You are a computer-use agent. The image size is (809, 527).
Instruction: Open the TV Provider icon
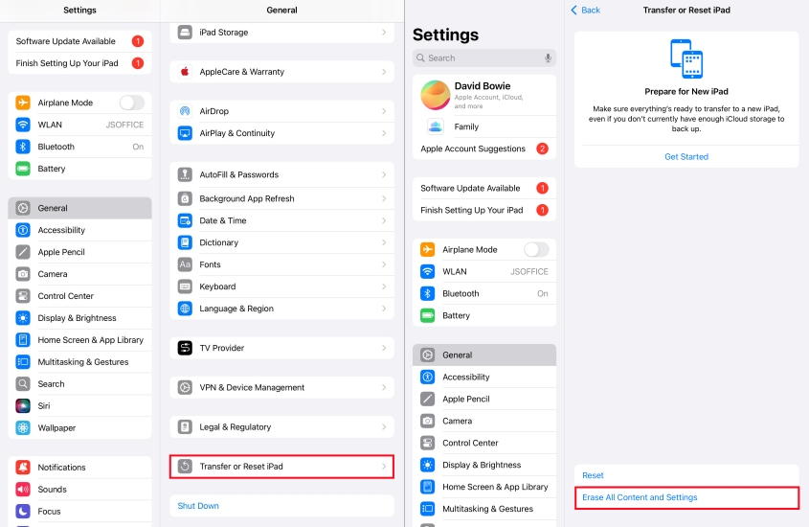point(185,348)
